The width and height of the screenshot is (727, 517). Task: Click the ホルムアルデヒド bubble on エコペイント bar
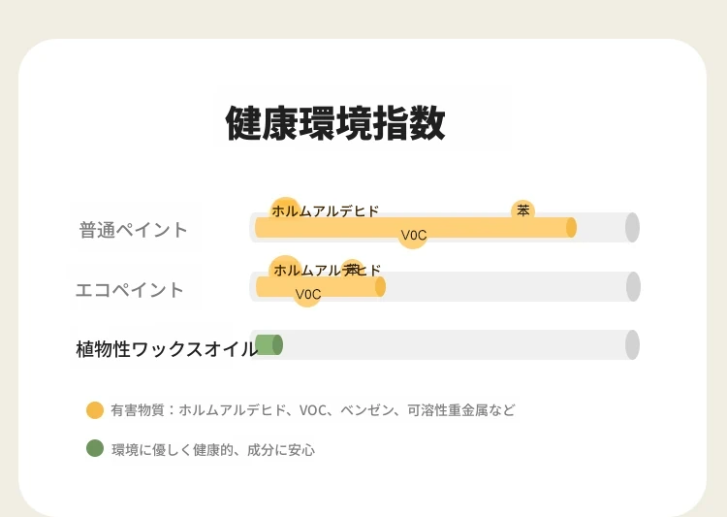pyautogui.click(x=285, y=270)
